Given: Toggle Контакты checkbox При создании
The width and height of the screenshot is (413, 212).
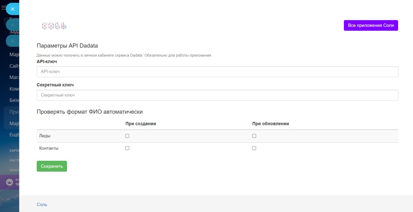Looking at the screenshot, I should [x=127, y=148].
